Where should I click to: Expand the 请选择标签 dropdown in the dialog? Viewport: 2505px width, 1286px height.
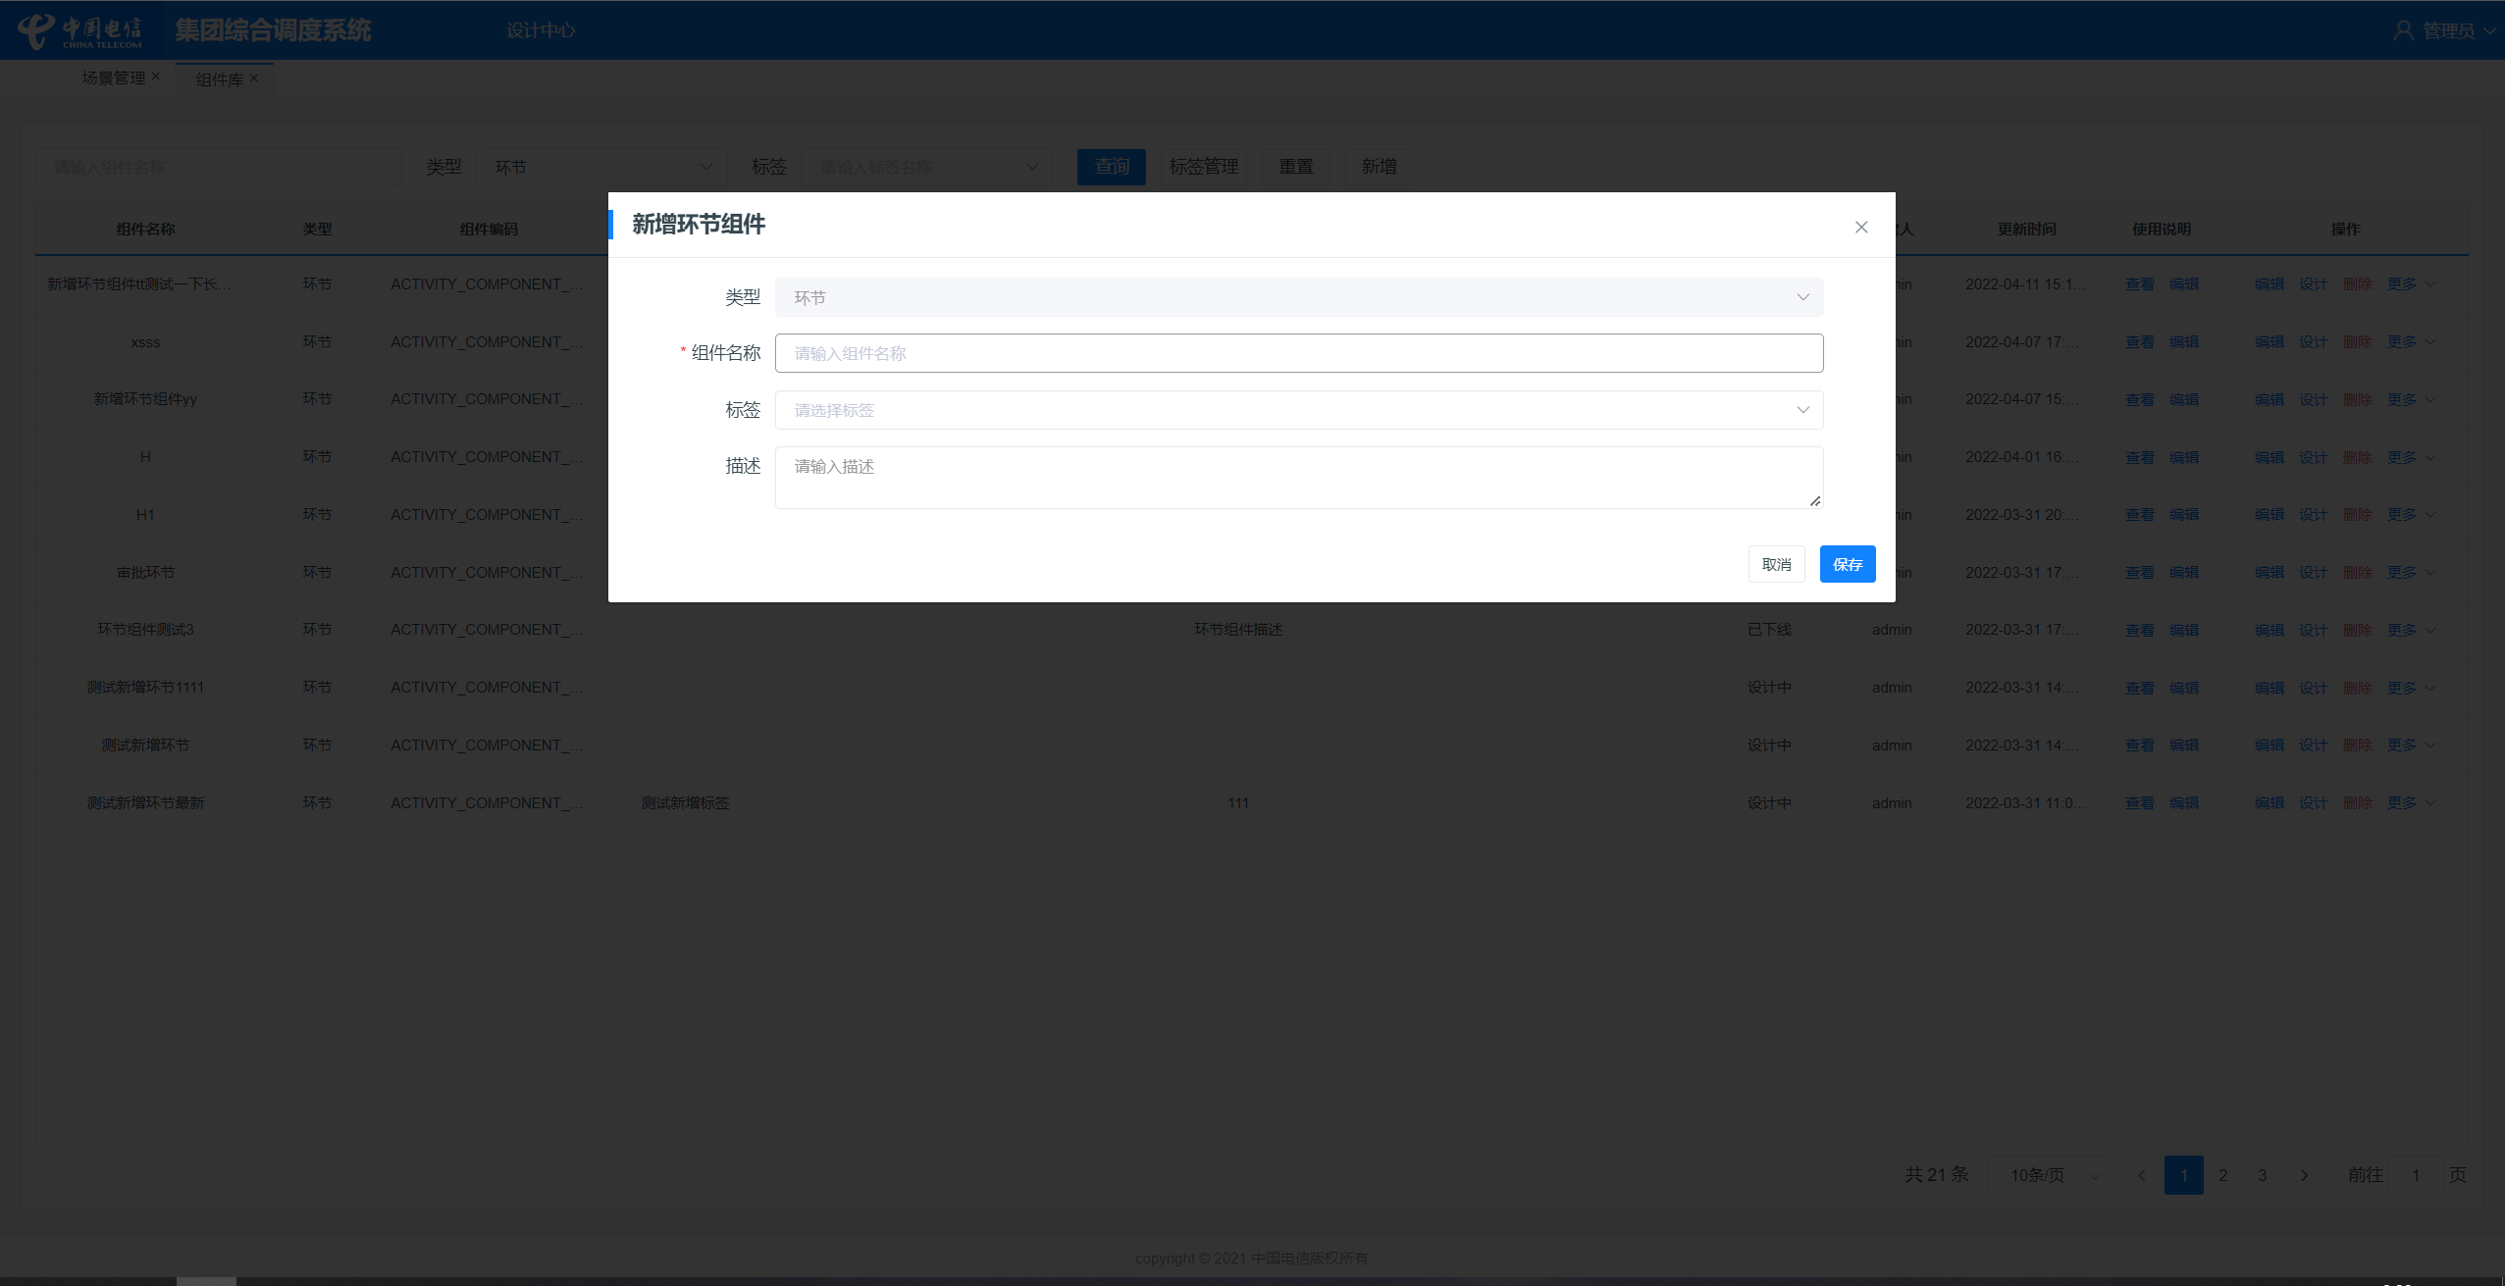[1299, 410]
